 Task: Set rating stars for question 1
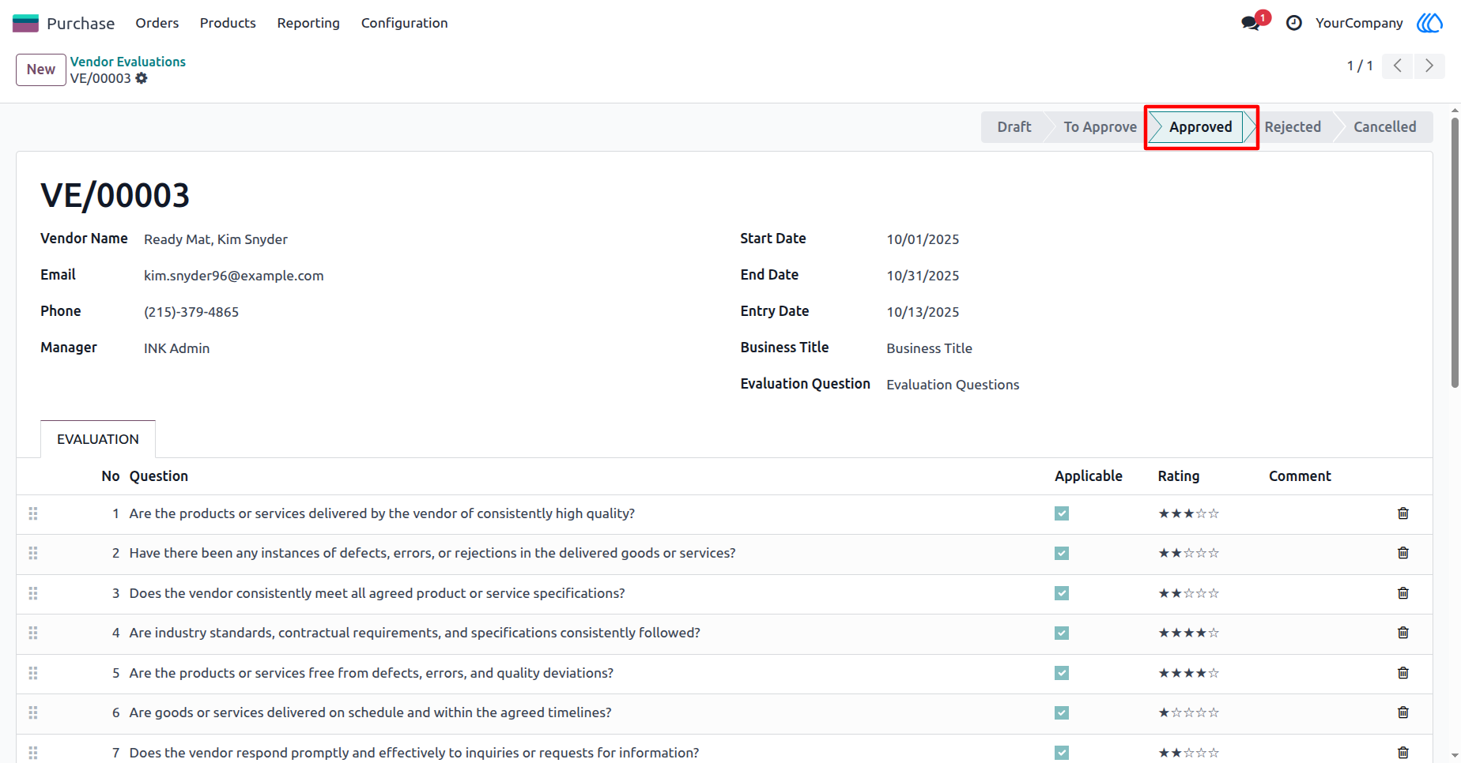1189,513
